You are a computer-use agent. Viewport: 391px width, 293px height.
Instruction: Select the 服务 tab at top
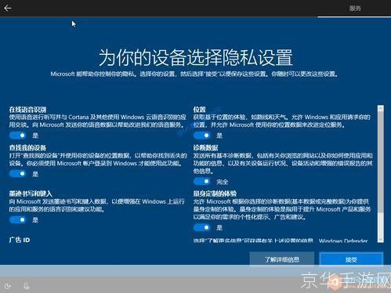[355, 9]
